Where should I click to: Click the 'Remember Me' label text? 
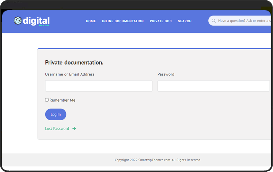pyautogui.click(x=62, y=100)
